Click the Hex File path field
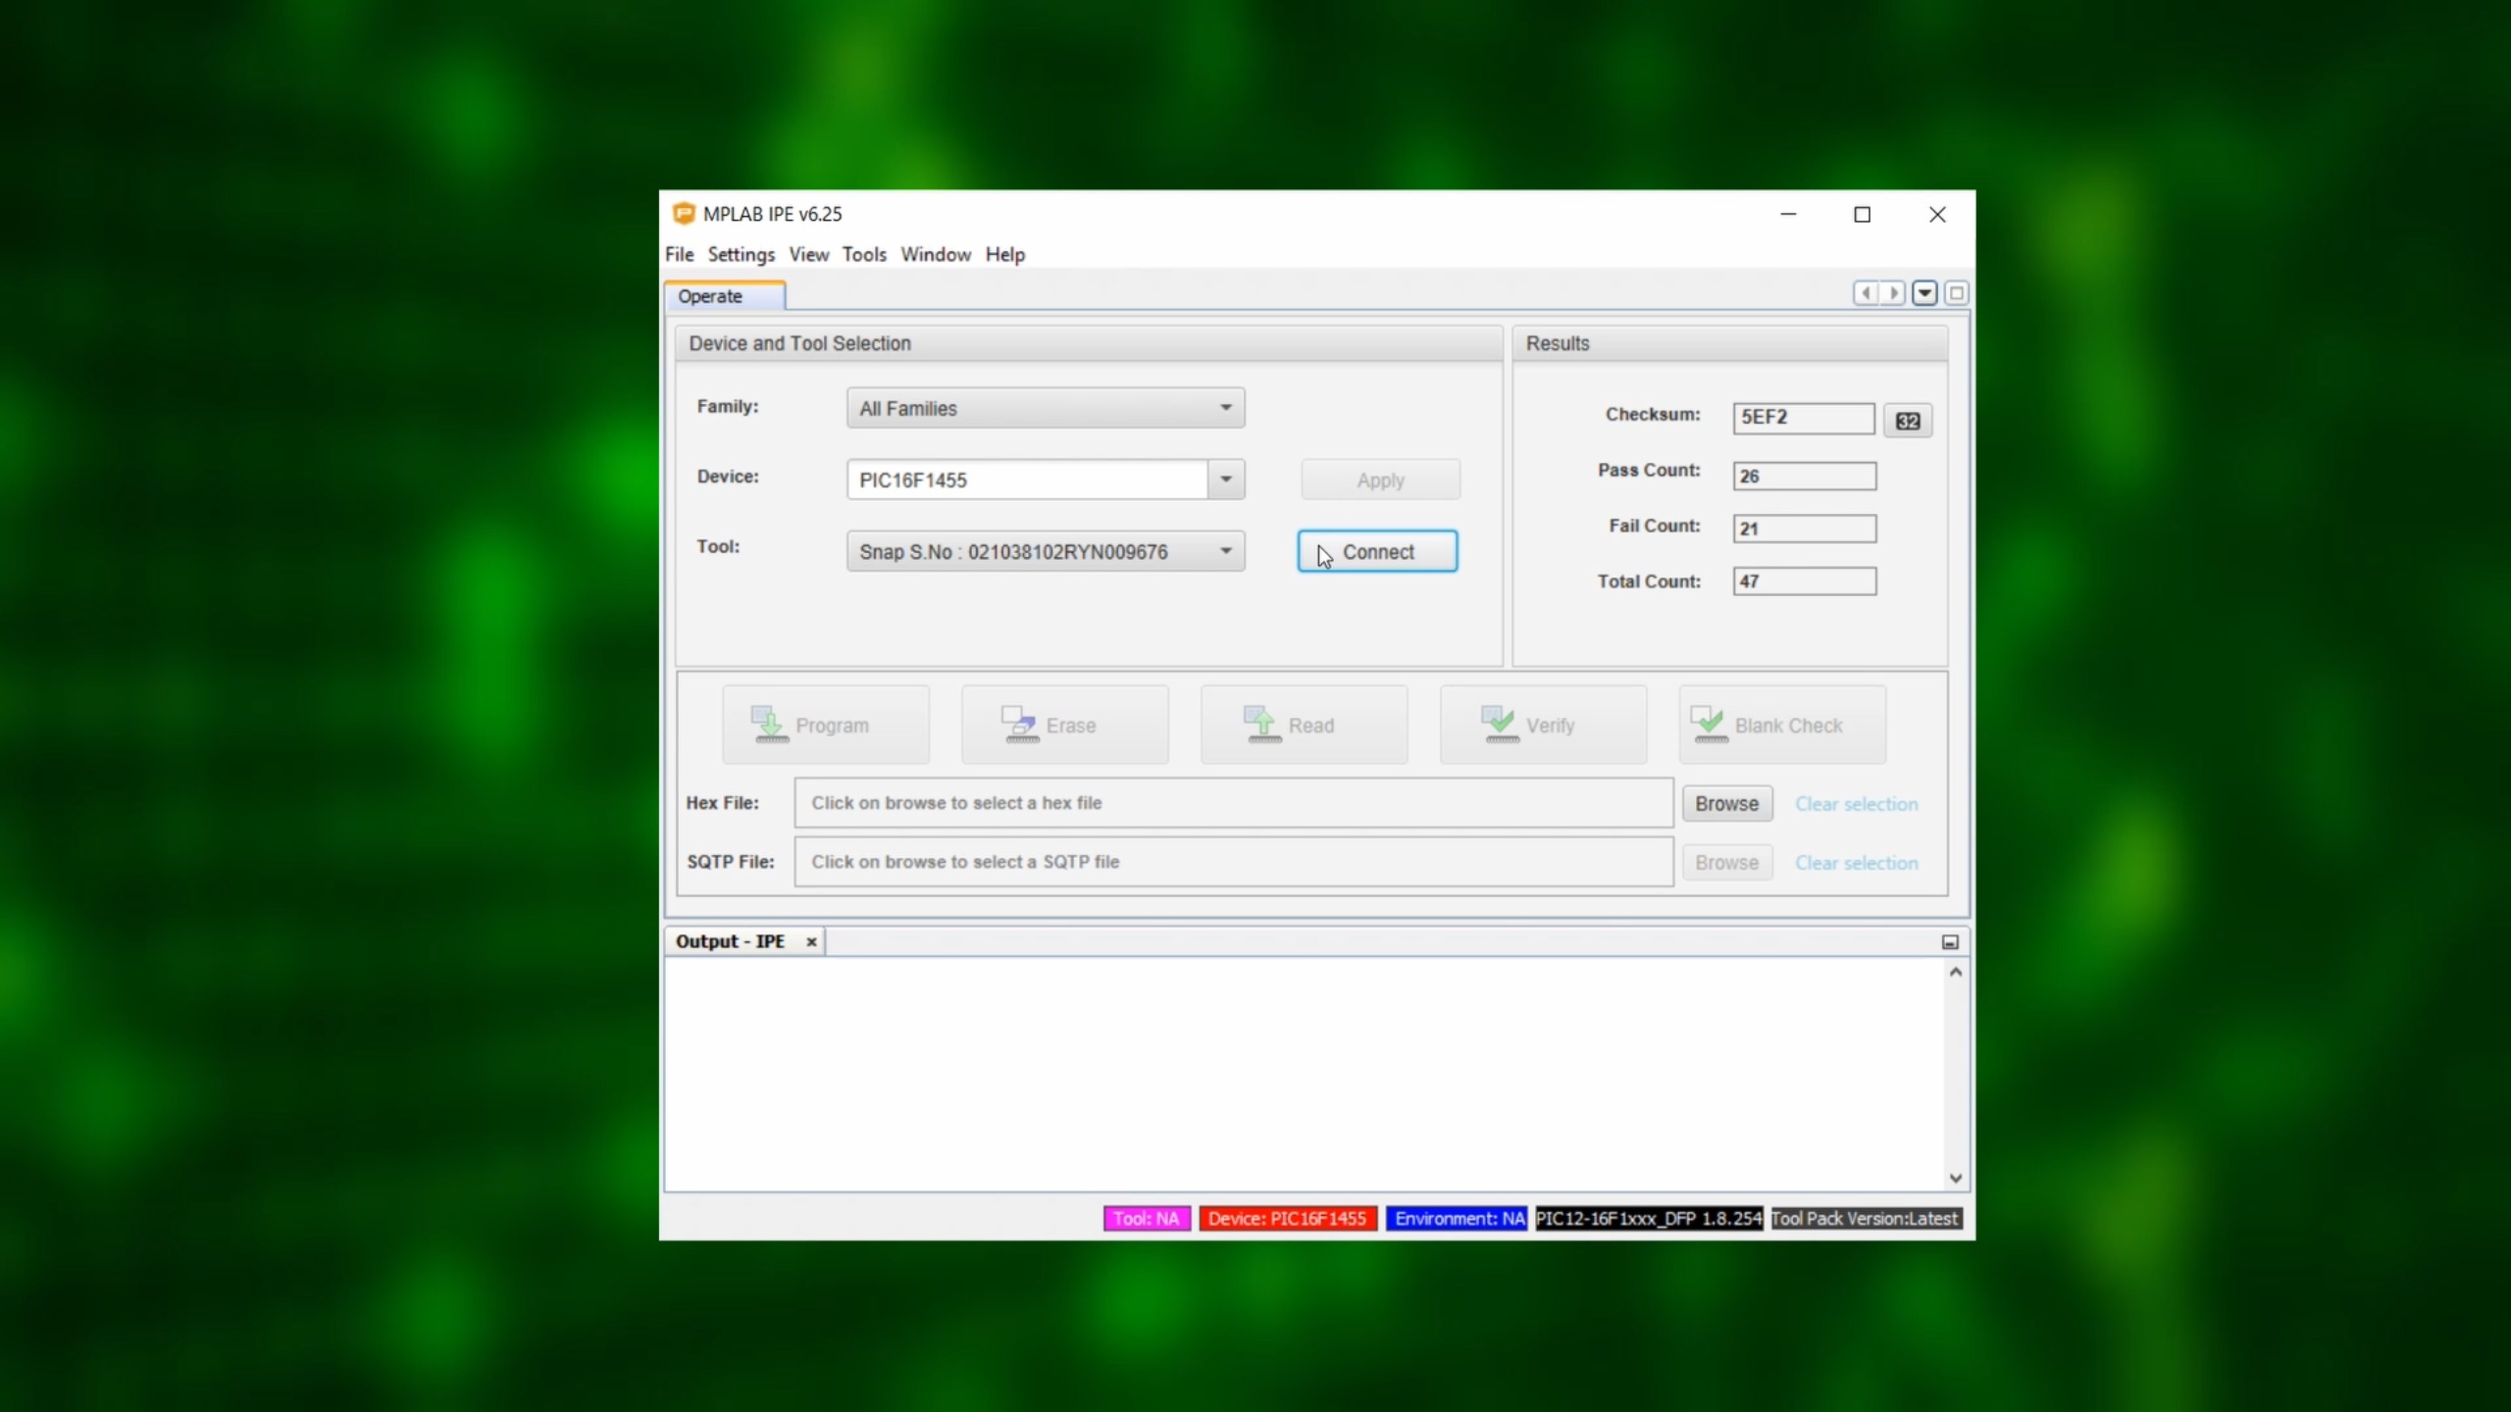The image size is (2511, 1412). tap(1233, 803)
